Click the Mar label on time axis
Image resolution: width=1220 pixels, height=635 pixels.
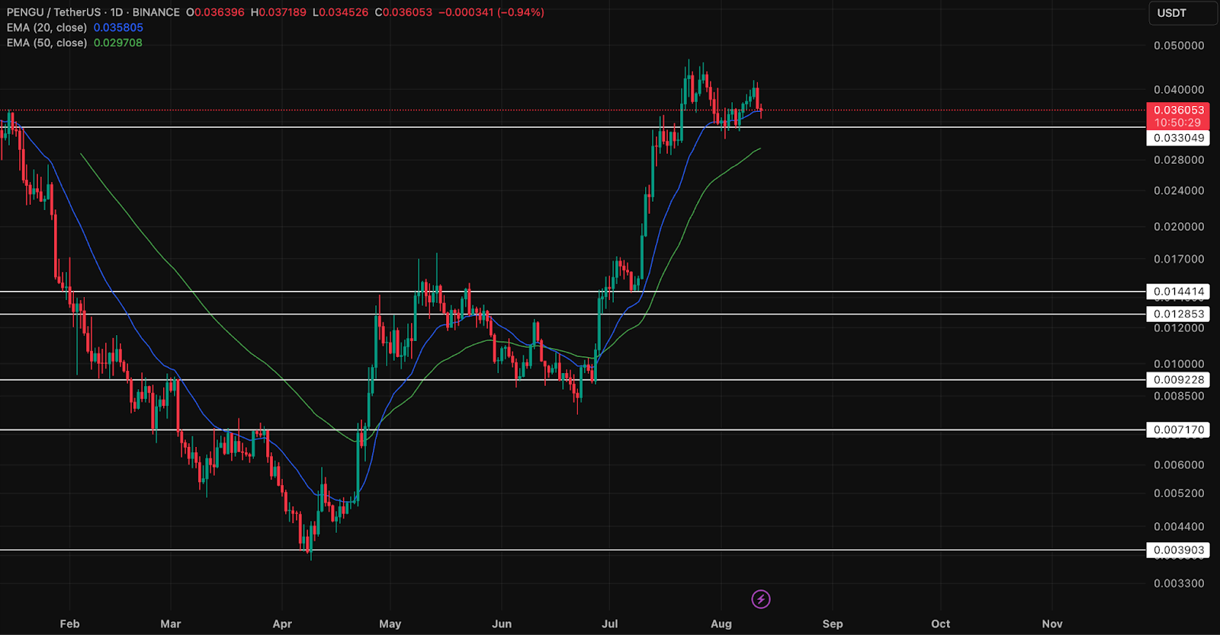[171, 624]
